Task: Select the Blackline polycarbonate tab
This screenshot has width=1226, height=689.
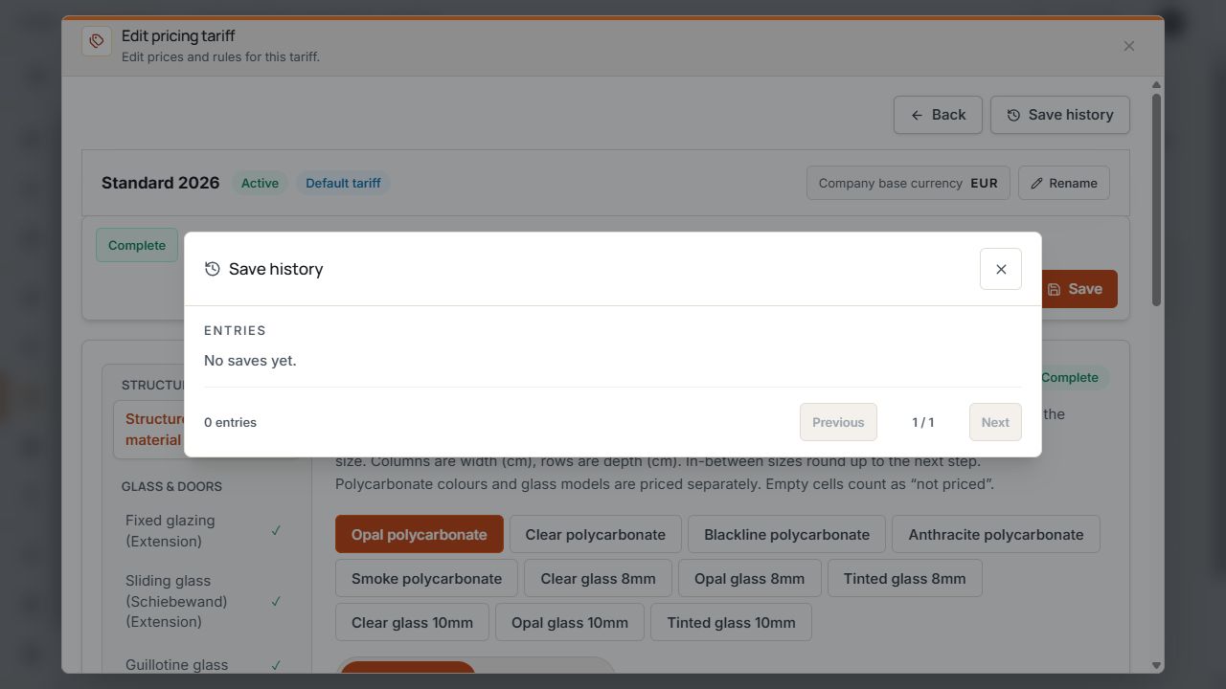Action: click(x=786, y=534)
